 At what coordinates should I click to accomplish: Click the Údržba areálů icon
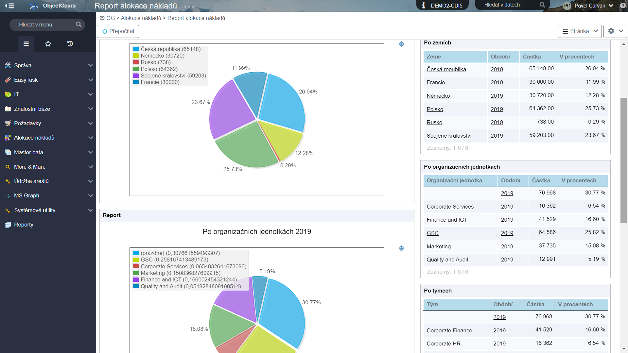pos(8,181)
